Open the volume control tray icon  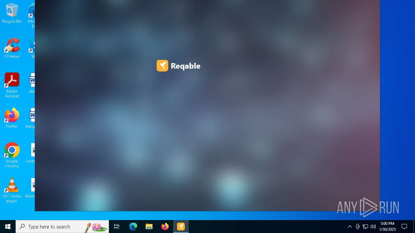coord(373,227)
